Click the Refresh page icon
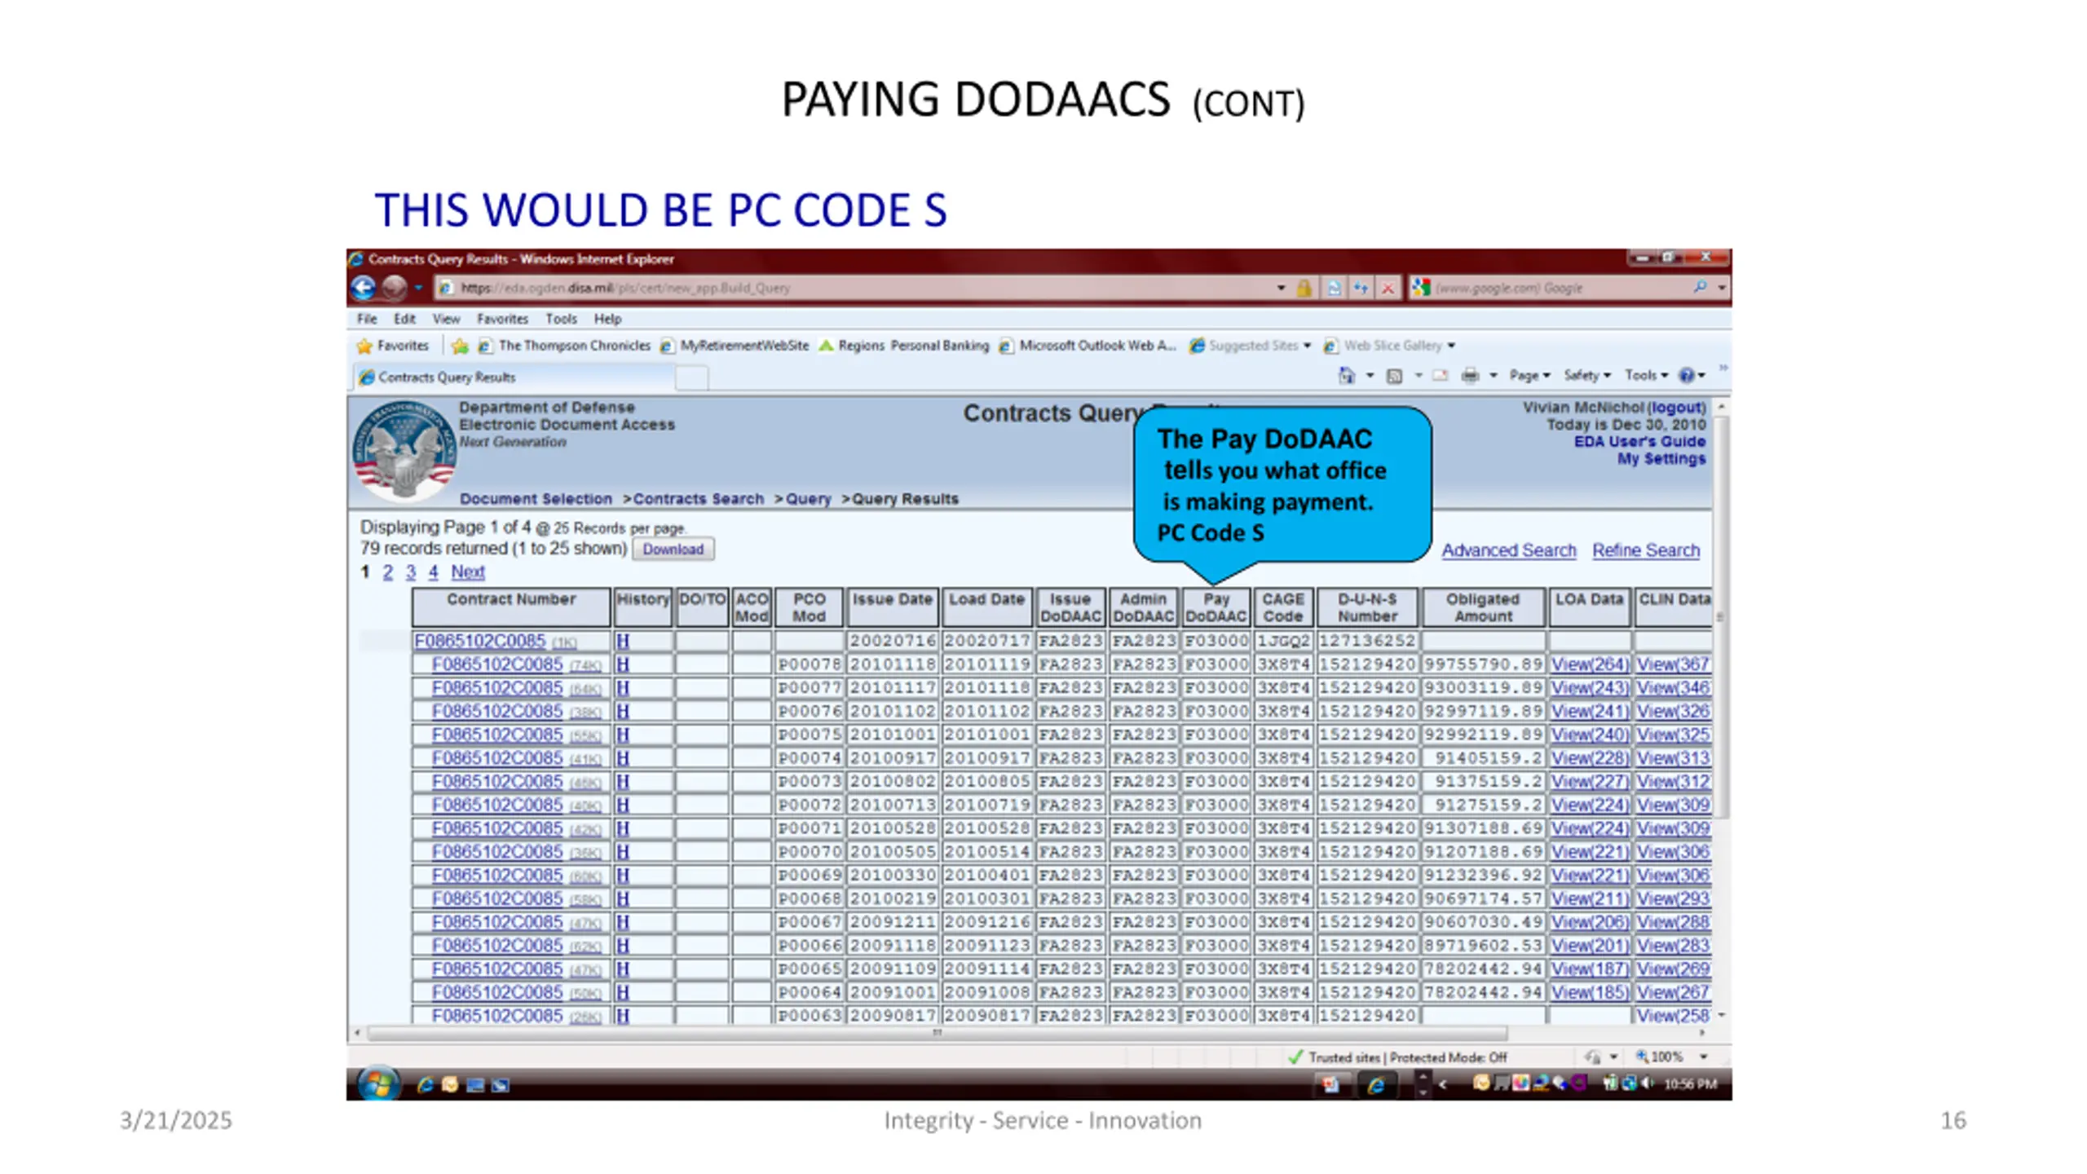This screenshot has height=1174, width=2087. tap(1360, 288)
